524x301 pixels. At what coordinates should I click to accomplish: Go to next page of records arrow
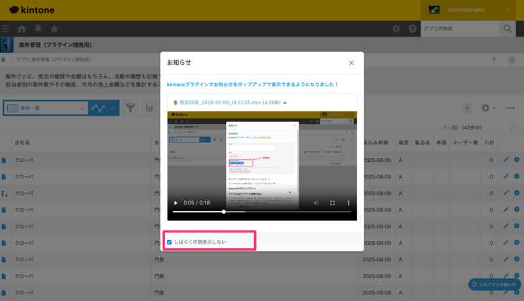pos(512,127)
